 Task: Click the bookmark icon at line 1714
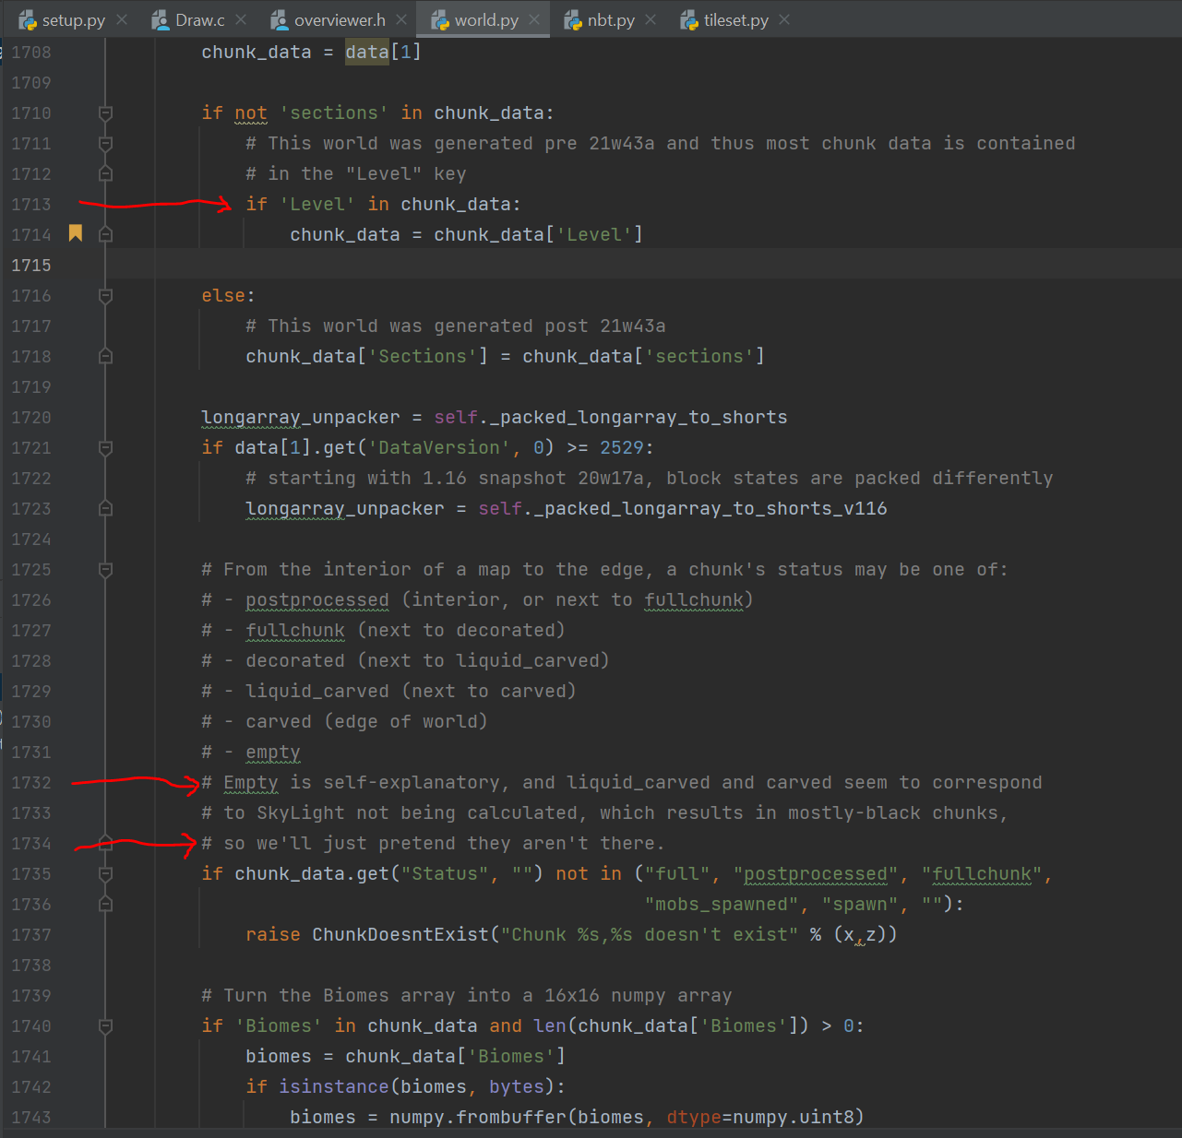75,234
